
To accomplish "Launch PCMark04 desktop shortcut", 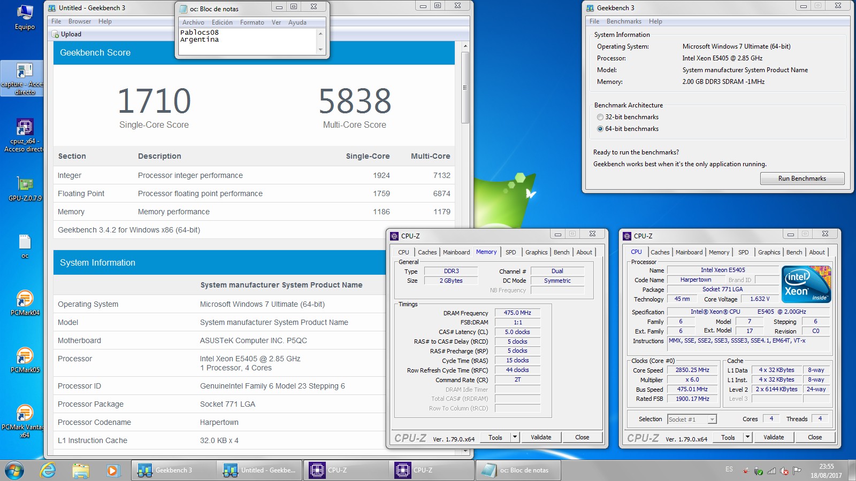I will 25,302.
